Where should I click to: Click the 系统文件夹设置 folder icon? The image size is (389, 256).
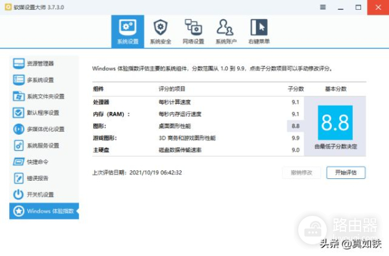tap(19, 97)
